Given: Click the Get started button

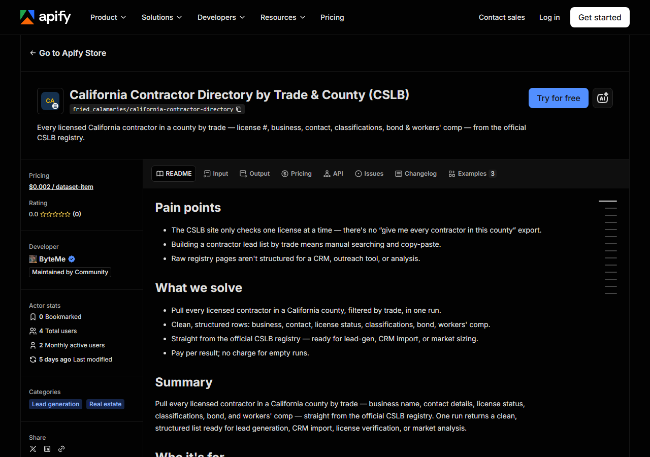Looking at the screenshot, I should (600, 17).
